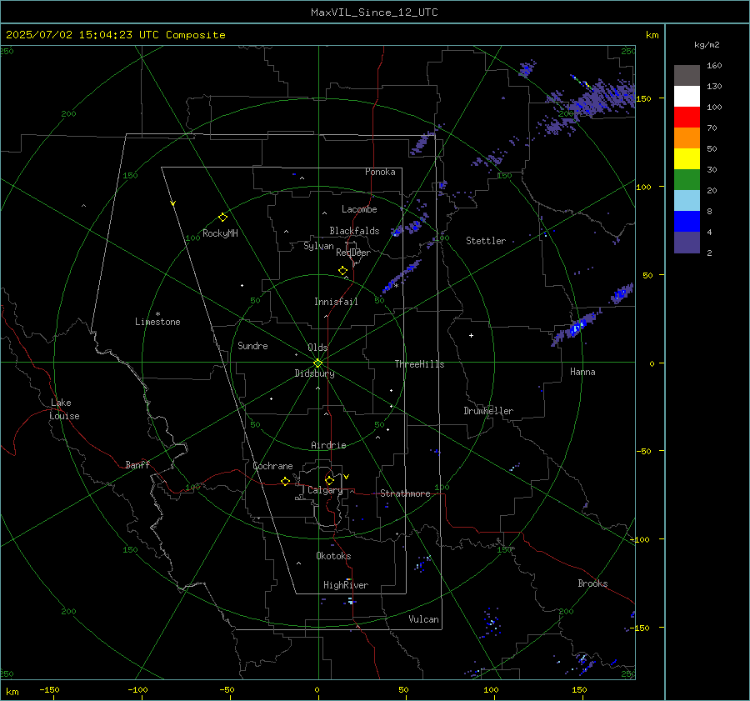Click the 130 value in the legend
The height and width of the screenshot is (701, 750).
pos(714,87)
